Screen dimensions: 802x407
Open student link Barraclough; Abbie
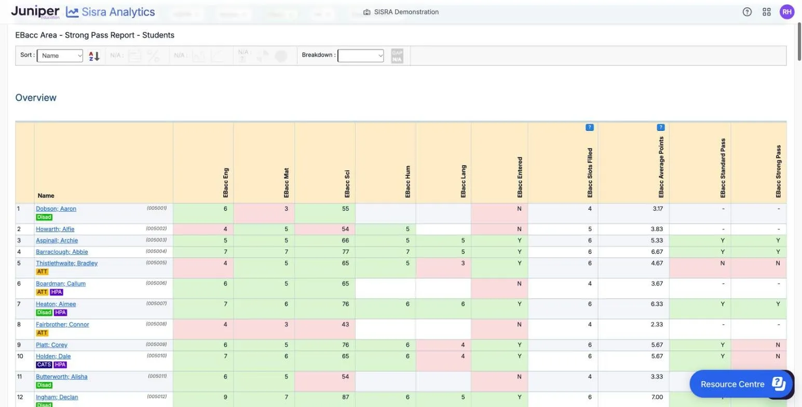[62, 252]
